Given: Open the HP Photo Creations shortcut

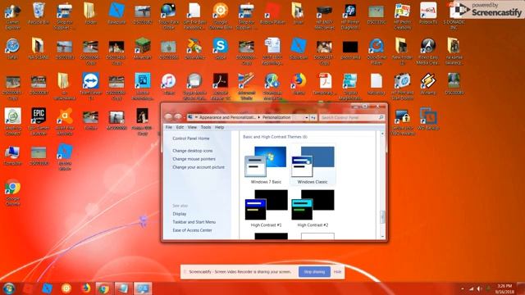Looking at the screenshot, I should click(402, 16).
